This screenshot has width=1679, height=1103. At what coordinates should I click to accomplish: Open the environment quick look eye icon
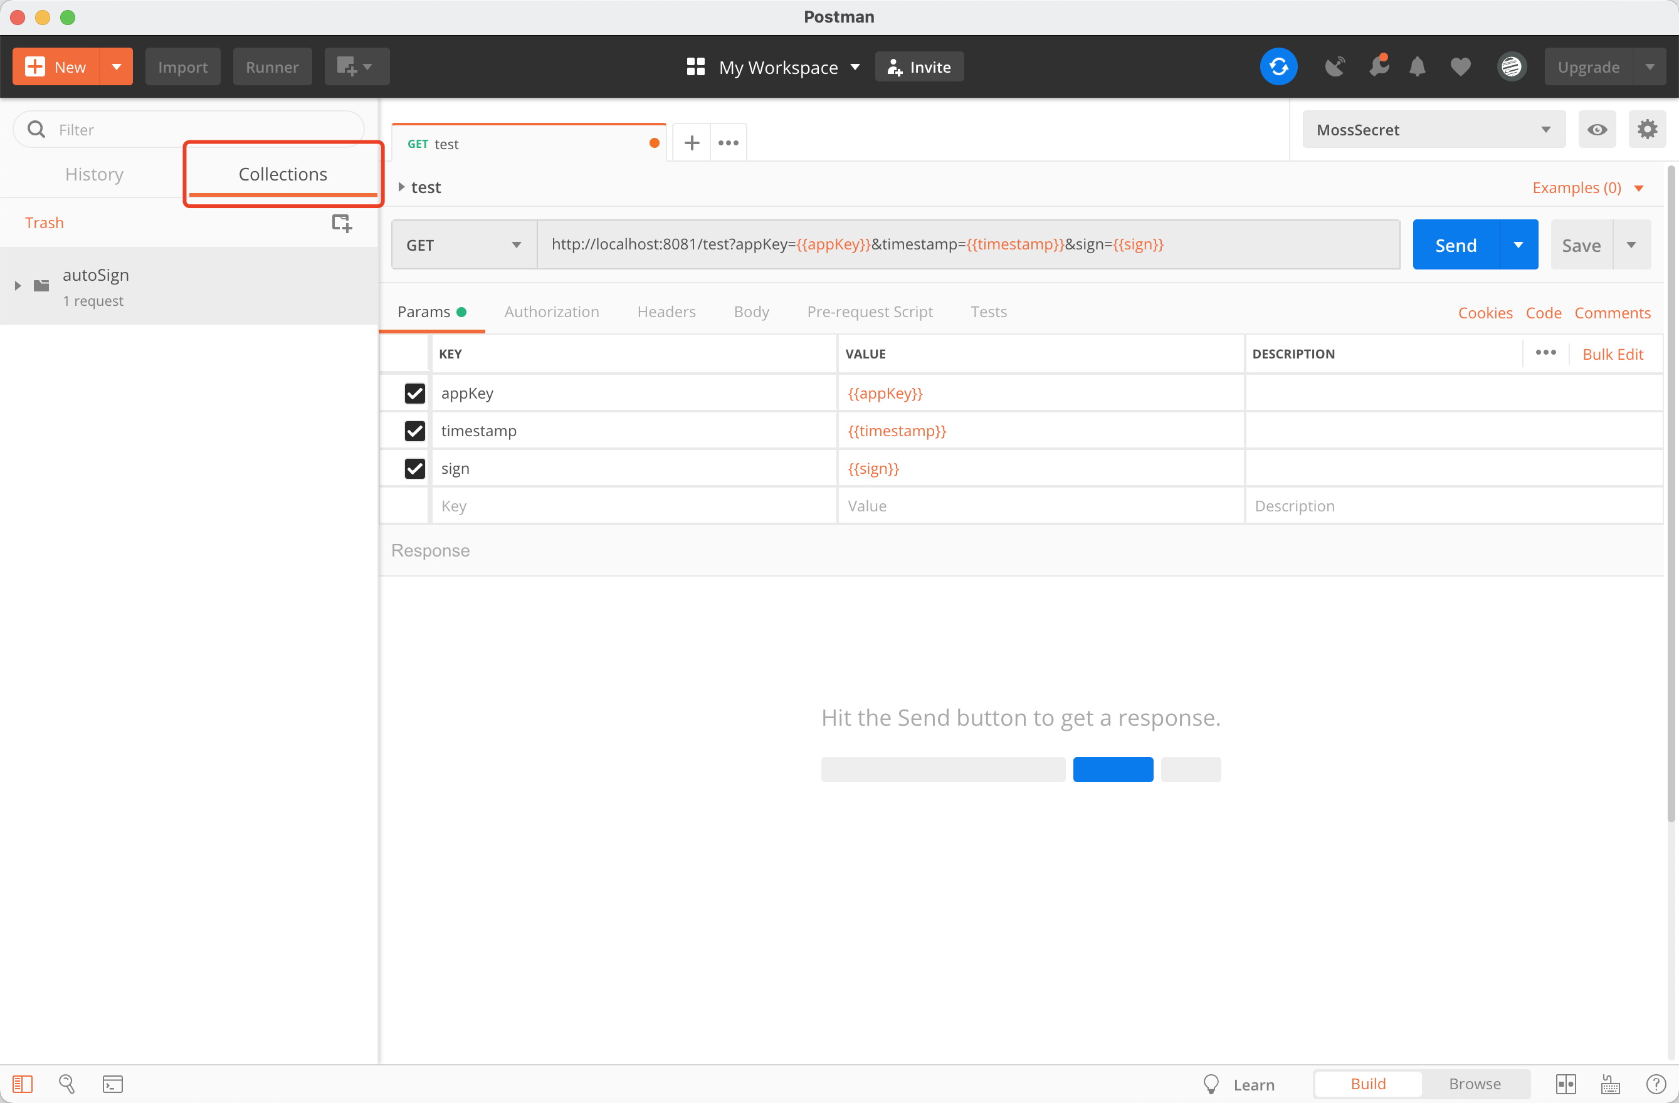click(x=1597, y=130)
